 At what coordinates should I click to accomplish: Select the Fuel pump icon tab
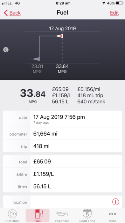(x=38, y=214)
